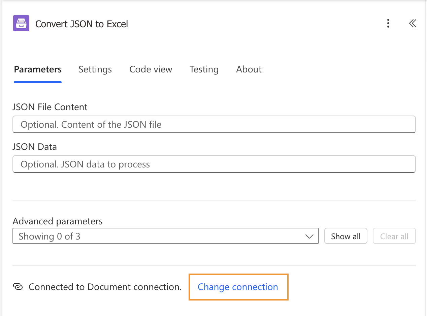427x316 pixels.
Task: Click the connected chain icon near connection text
Action: (19, 287)
